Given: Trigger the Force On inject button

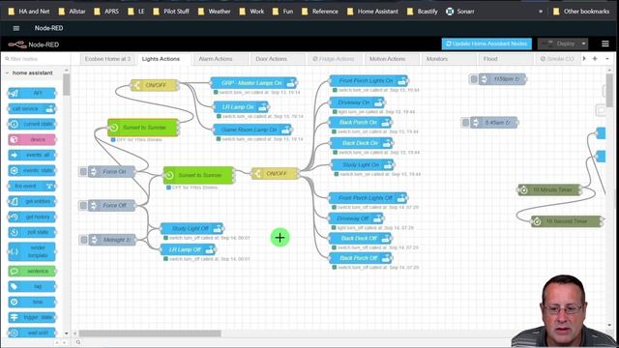Looking at the screenshot, I should click(x=83, y=172).
